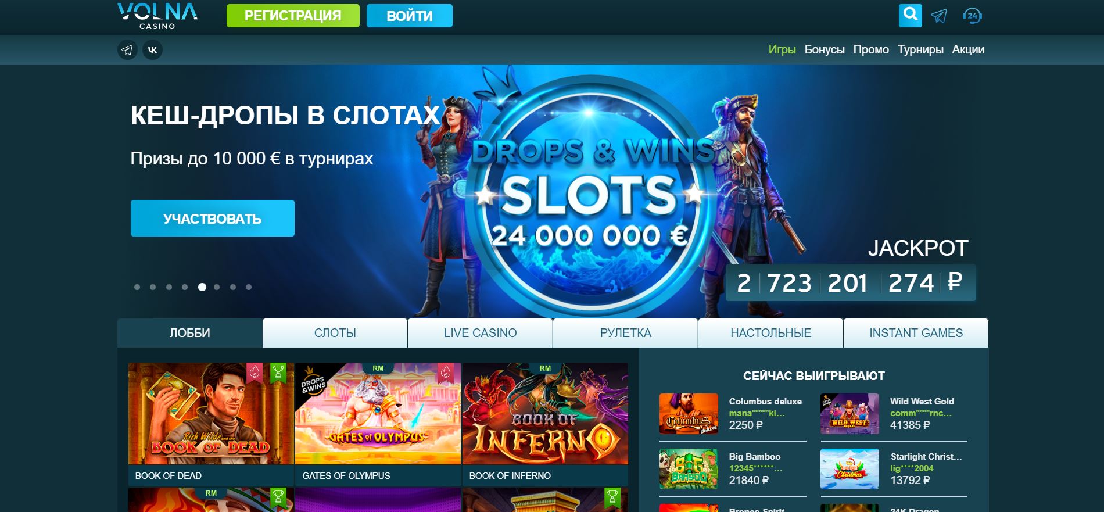Open the round Telegram social icon

[127, 50]
